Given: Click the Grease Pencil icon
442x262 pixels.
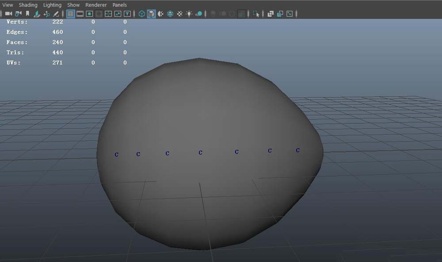Looking at the screenshot, I should click(x=56, y=14).
